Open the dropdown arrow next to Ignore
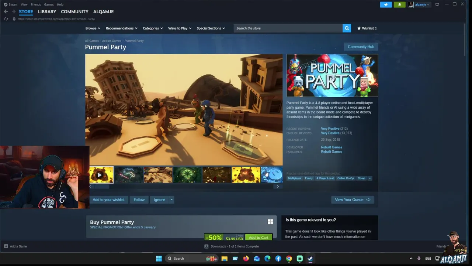Viewport: 472px width, 266px height. coord(171,199)
